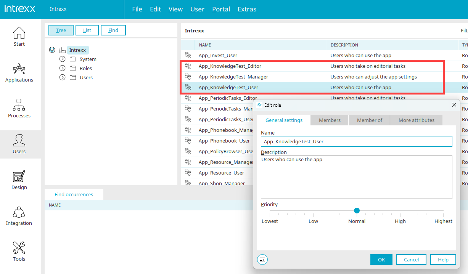Select App_KnowledgeTest_Editor role name
The height and width of the screenshot is (274, 468).
230,66
